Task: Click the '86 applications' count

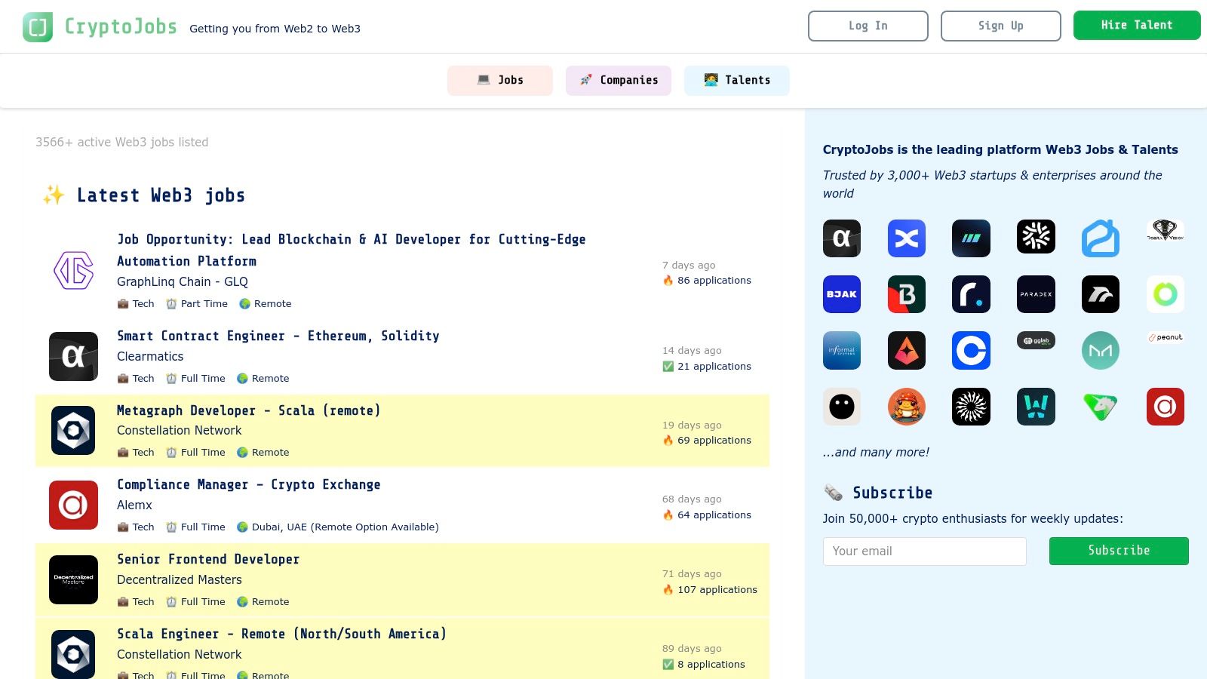Action: point(707,280)
